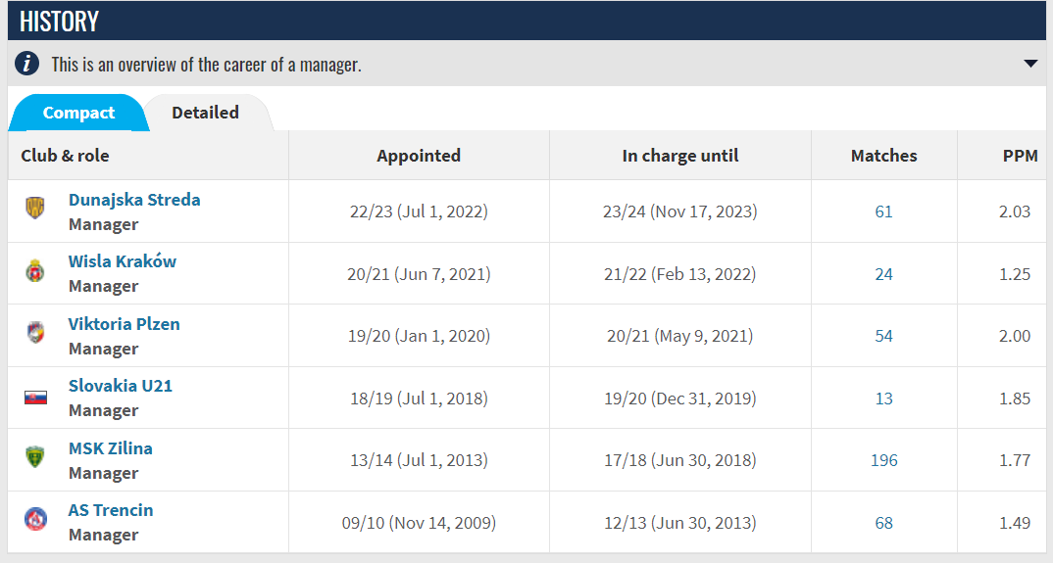This screenshot has width=1053, height=563.
Task: Click the Viktoria Plzen club crest icon
Action: point(35,333)
